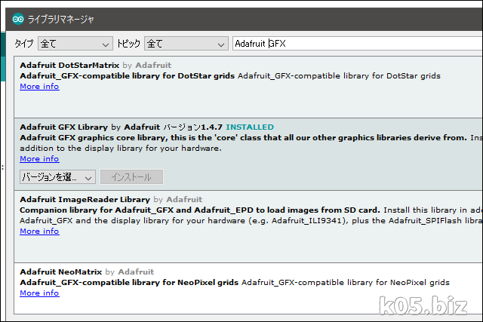The height and width of the screenshot is (322, 483).
Task: Click the NeoPixel grids description text
Action: point(235,283)
